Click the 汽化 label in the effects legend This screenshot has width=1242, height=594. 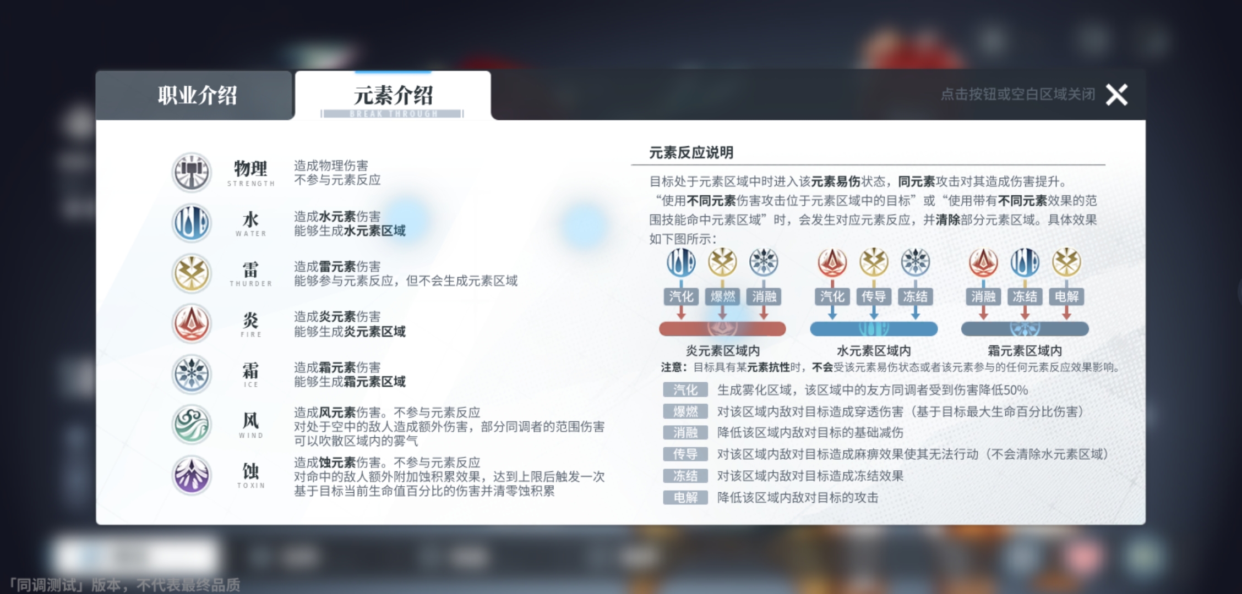[685, 390]
